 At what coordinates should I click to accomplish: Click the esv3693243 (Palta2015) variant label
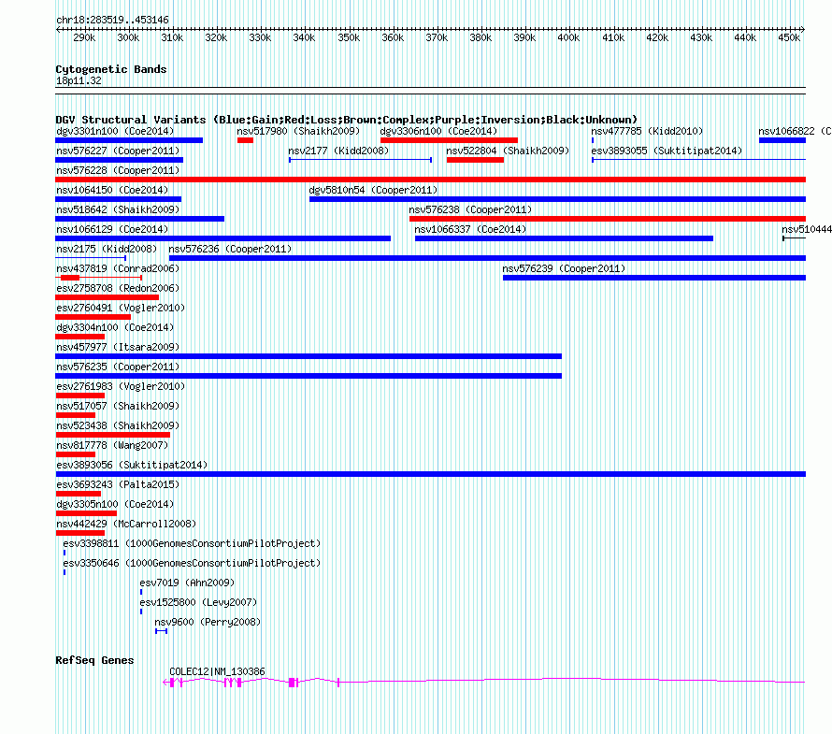pos(119,484)
